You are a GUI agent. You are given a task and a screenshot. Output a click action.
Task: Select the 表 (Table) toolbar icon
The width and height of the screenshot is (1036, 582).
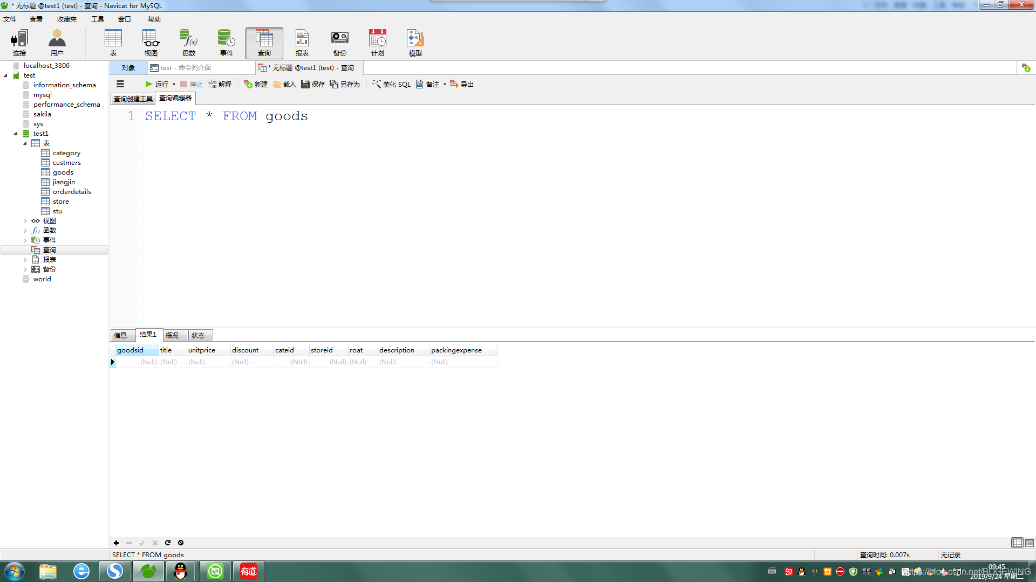coord(113,43)
